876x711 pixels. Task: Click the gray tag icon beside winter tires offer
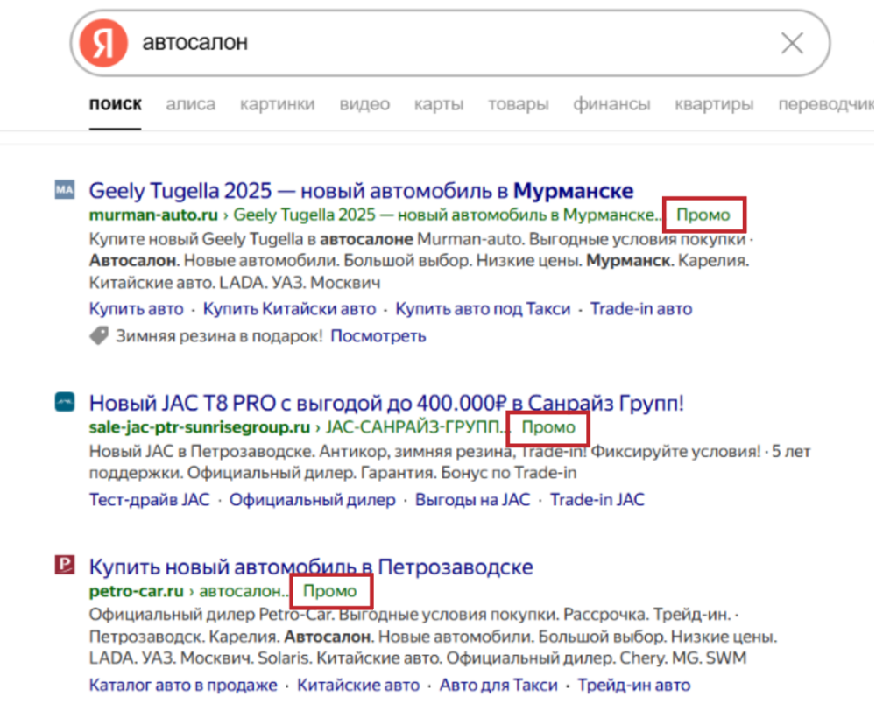coord(98,335)
